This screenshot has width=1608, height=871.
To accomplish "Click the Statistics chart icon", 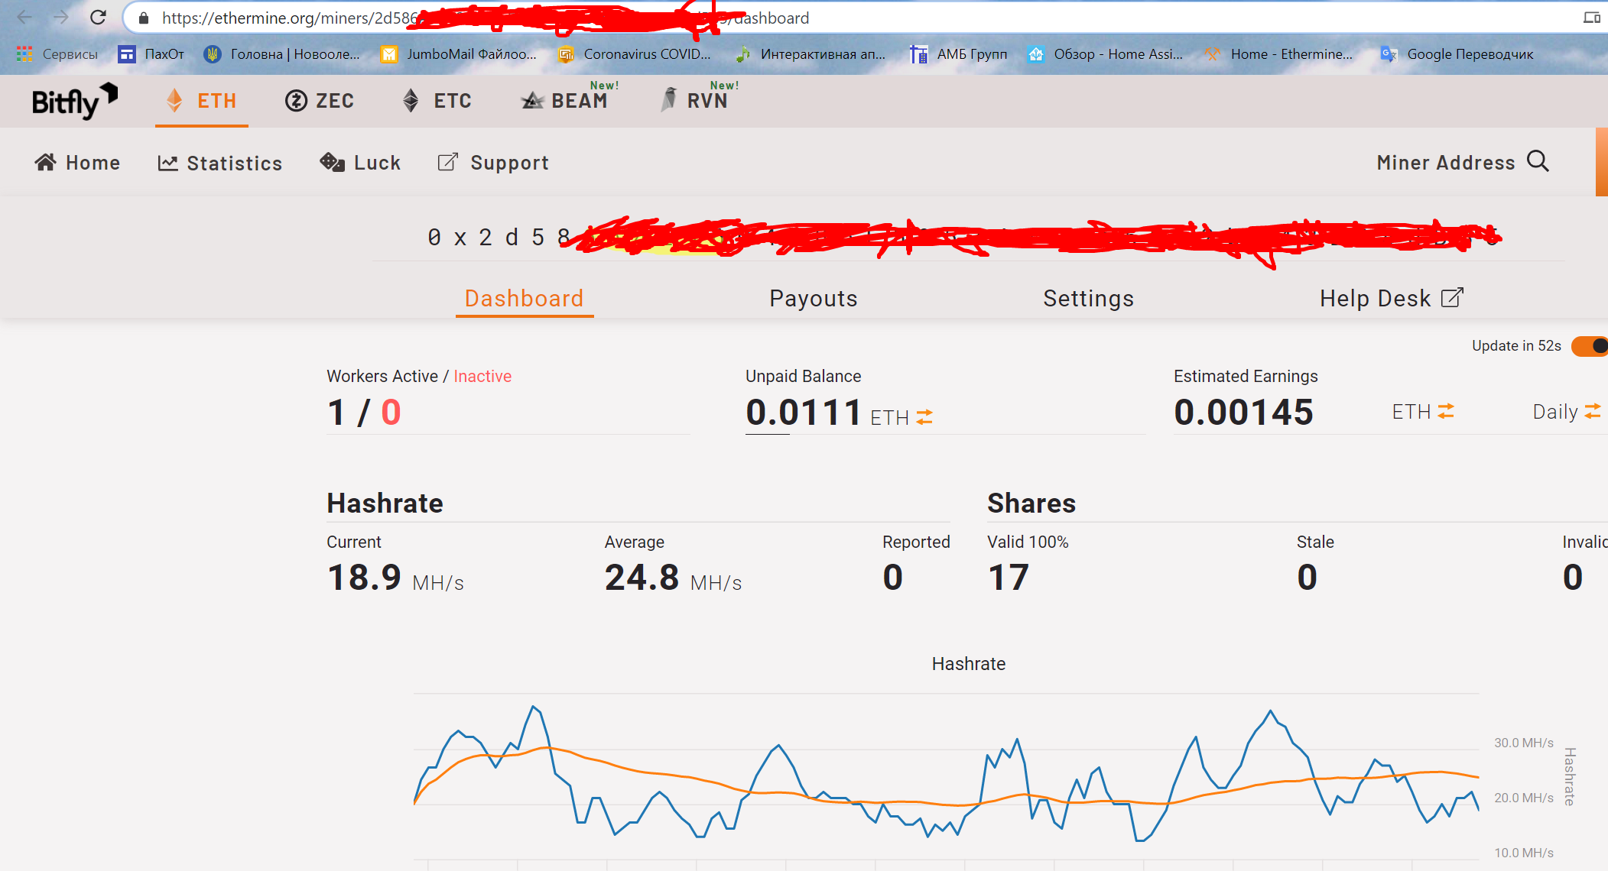I will (x=167, y=163).
